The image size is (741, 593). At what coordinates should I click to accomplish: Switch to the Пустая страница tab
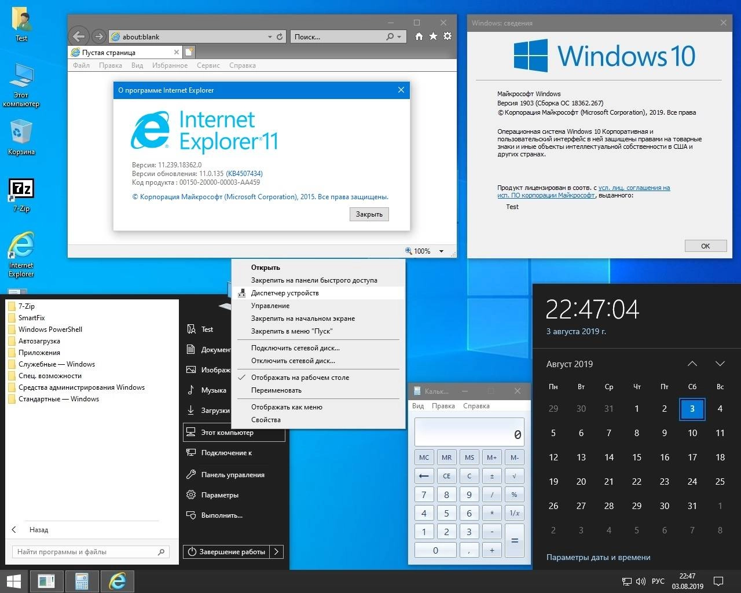pos(125,52)
